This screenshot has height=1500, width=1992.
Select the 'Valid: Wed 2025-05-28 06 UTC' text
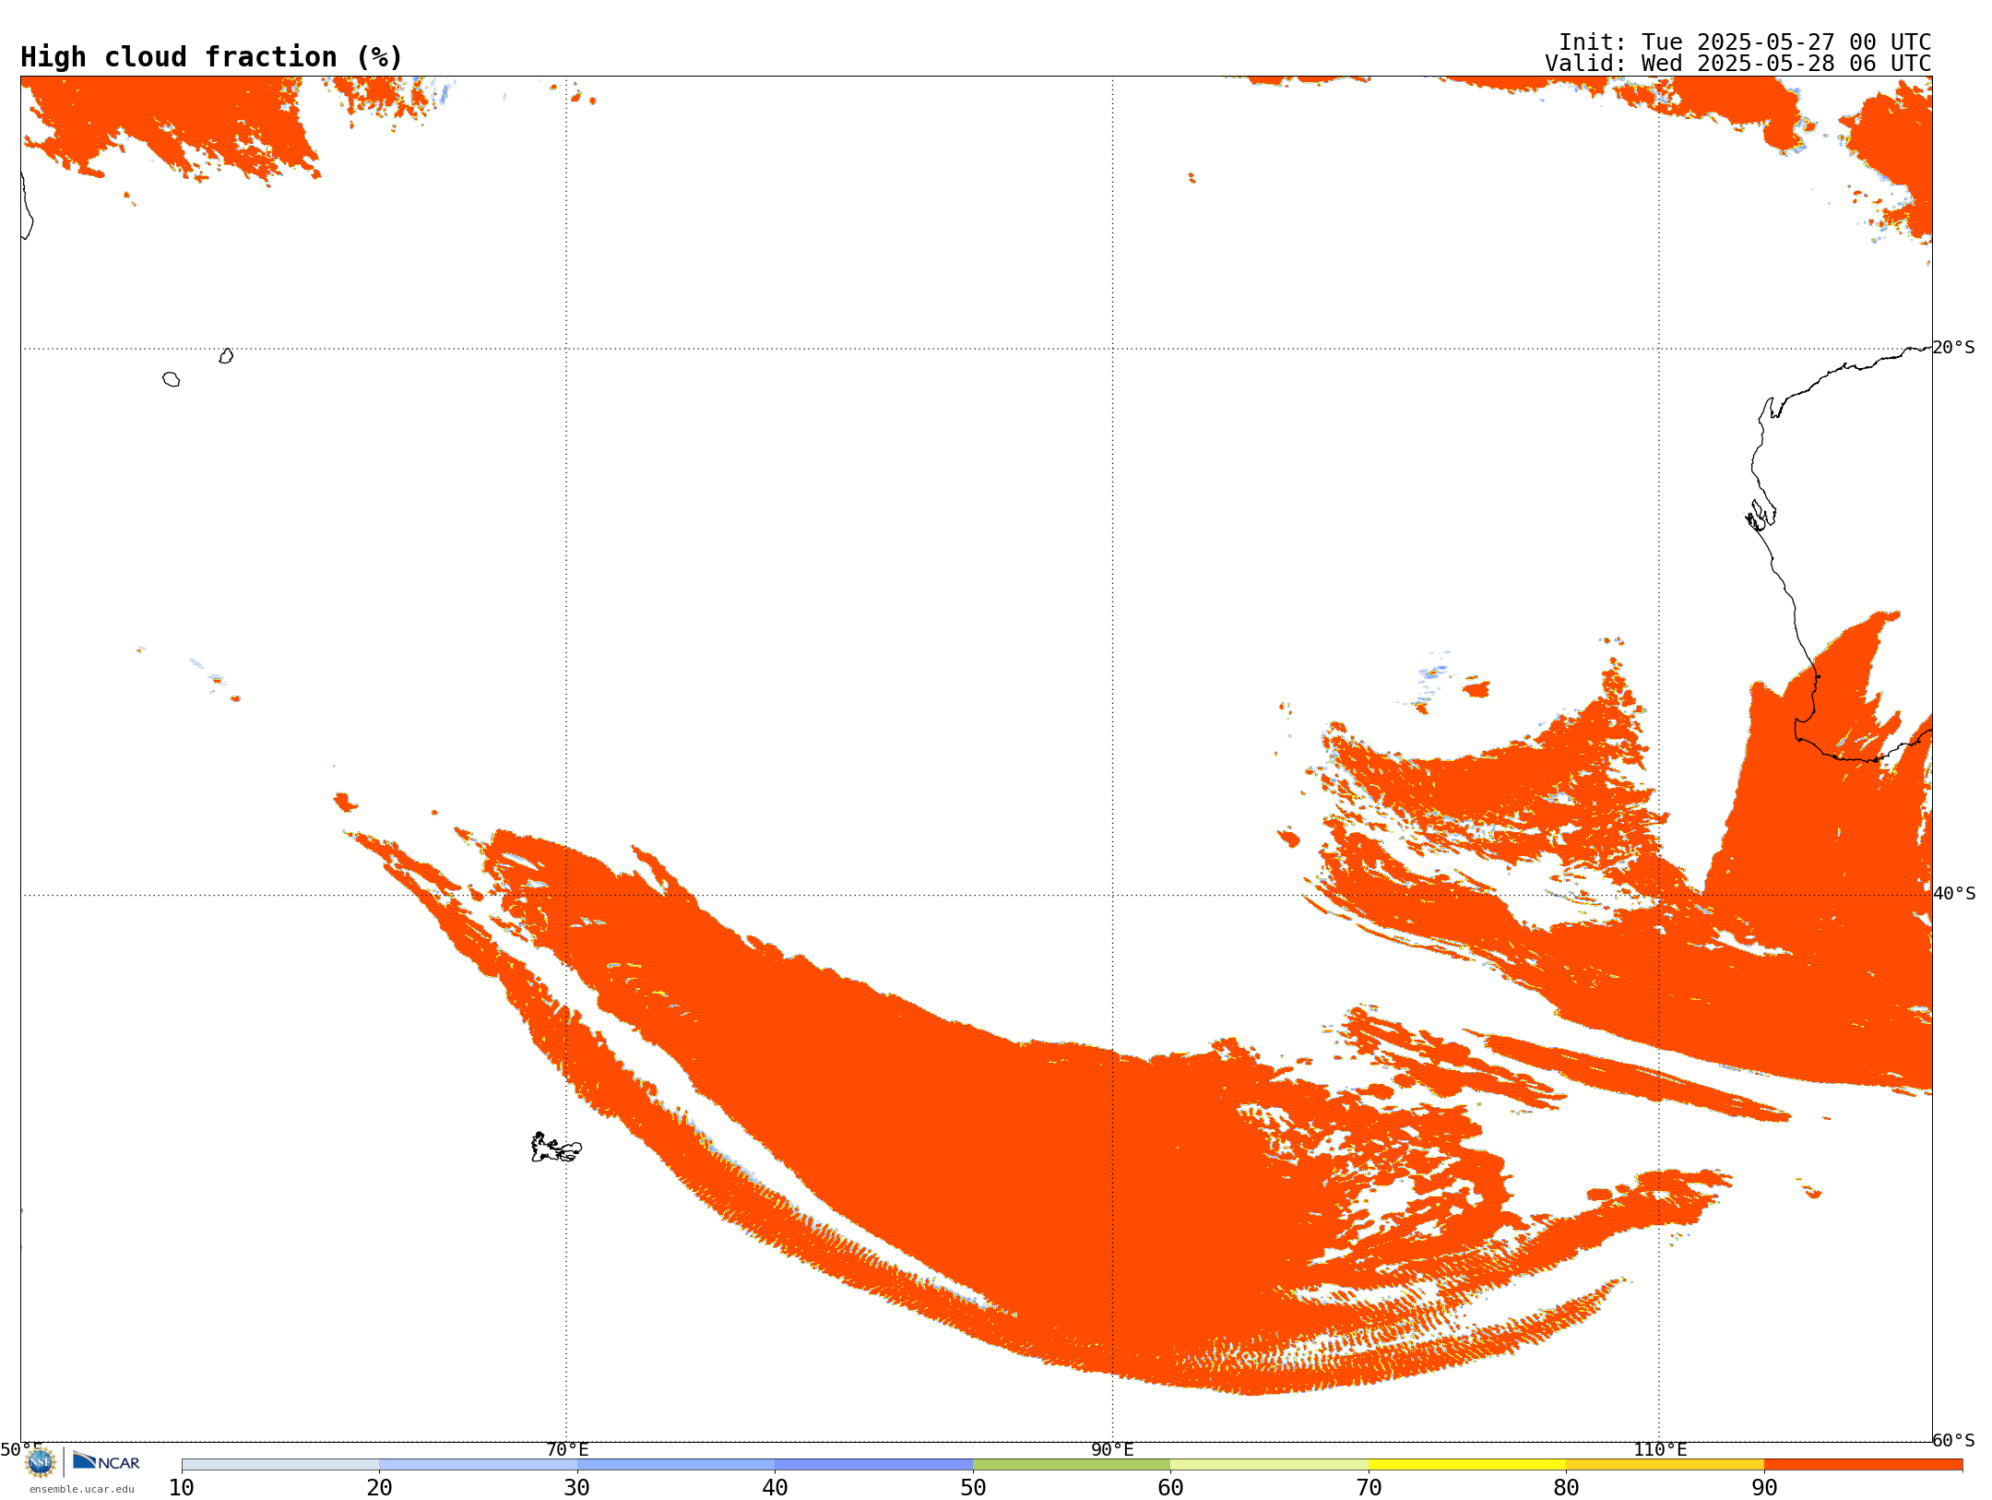point(1738,64)
